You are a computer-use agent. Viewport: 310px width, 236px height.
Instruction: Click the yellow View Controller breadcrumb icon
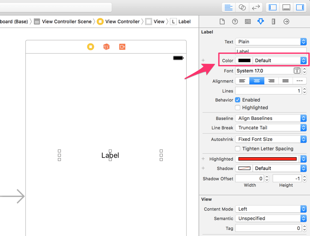pyautogui.click(x=100, y=21)
